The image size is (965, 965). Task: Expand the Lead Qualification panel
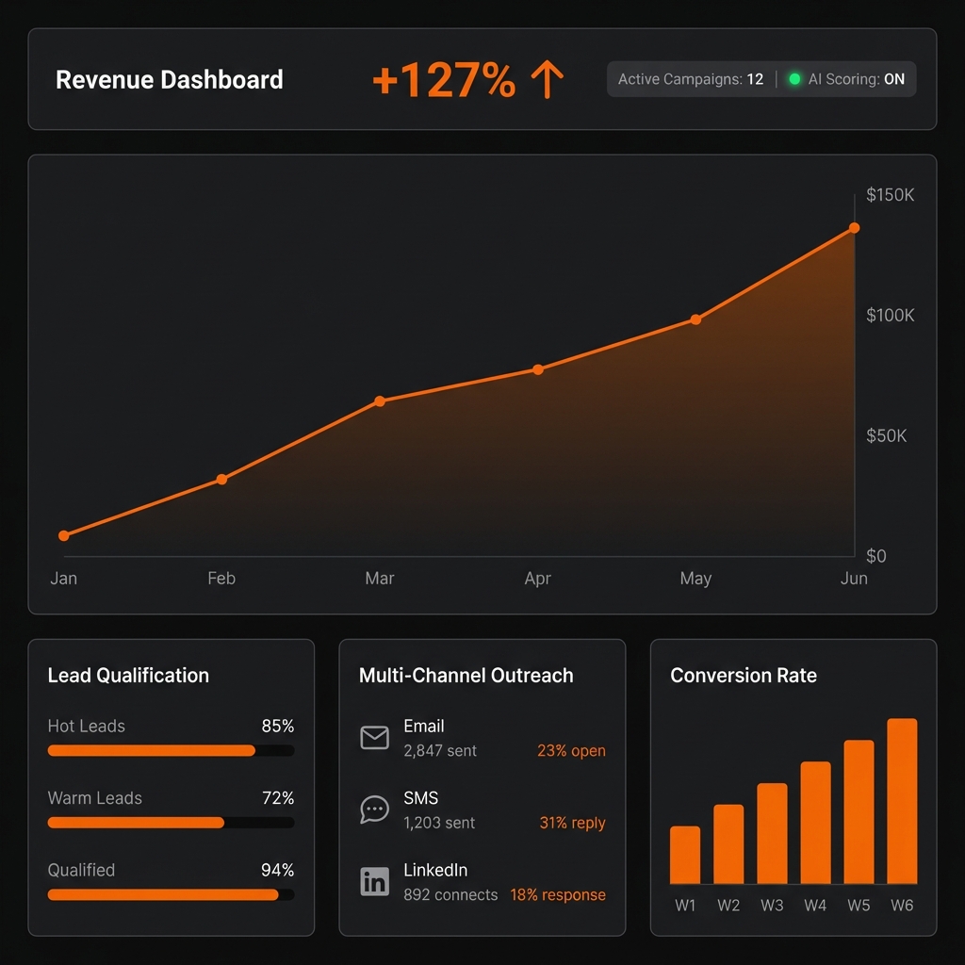[127, 676]
